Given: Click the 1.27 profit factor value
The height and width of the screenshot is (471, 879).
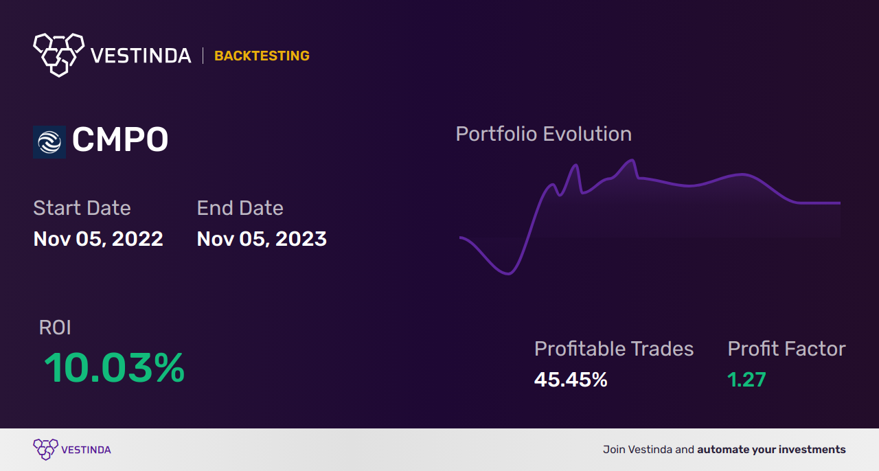Looking at the screenshot, I should click(x=746, y=380).
